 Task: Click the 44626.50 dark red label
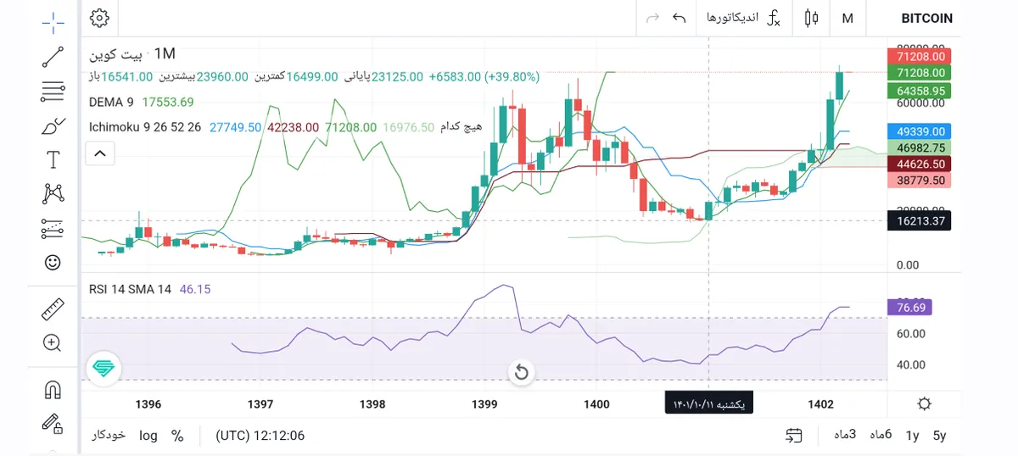[919, 164]
